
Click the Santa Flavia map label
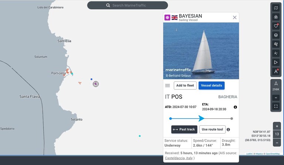click(30, 97)
